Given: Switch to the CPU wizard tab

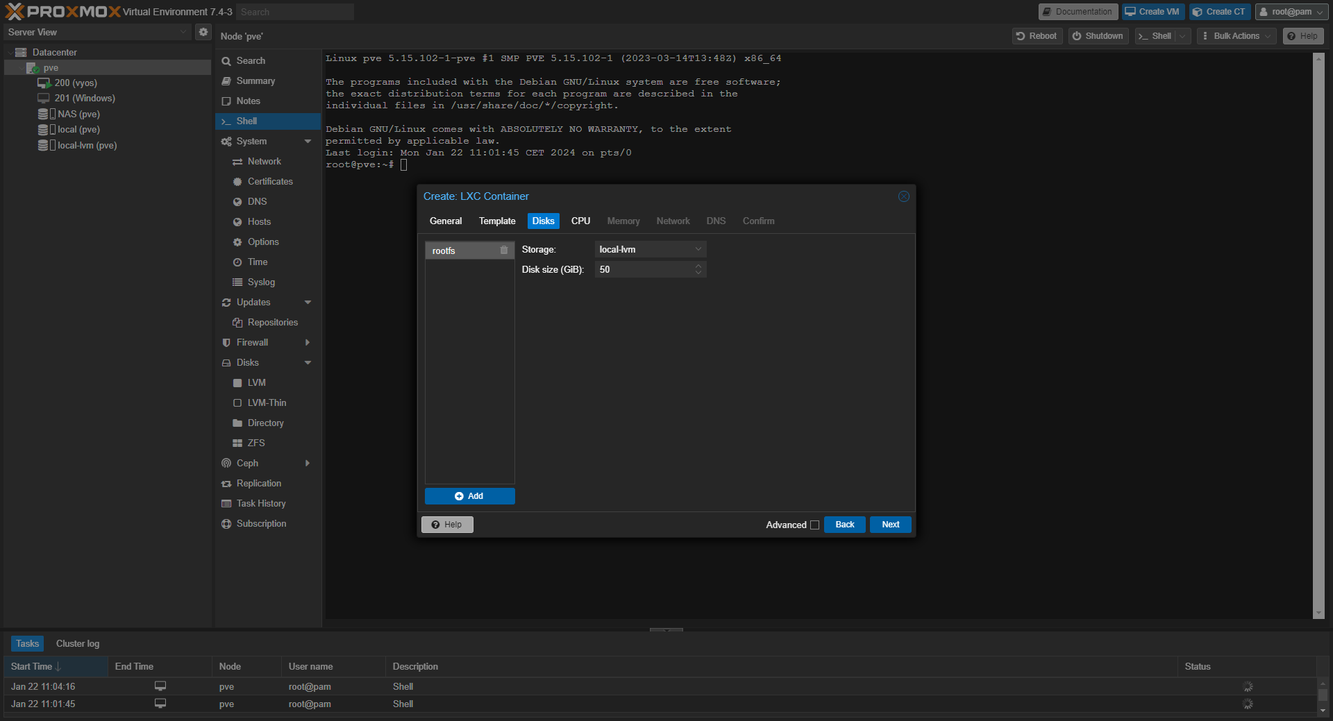Looking at the screenshot, I should (x=580, y=221).
